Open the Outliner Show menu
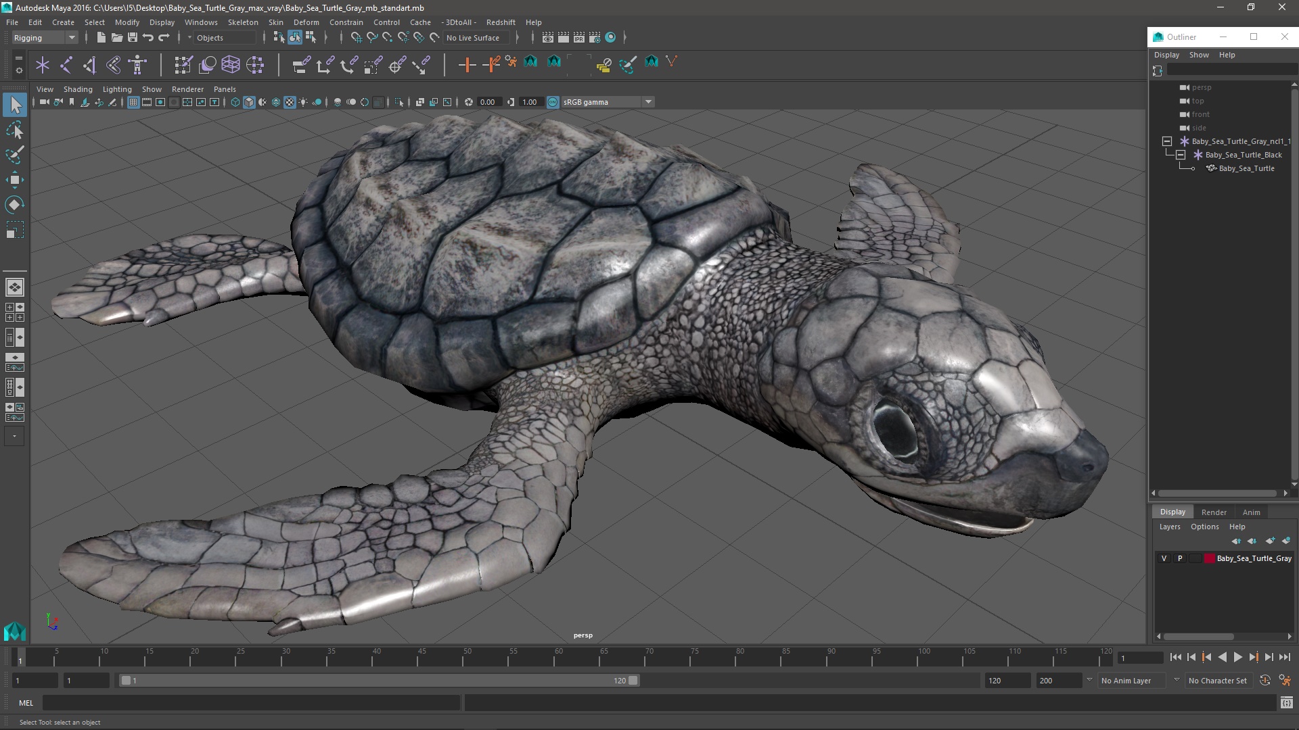The width and height of the screenshot is (1299, 730). tap(1199, 55)
